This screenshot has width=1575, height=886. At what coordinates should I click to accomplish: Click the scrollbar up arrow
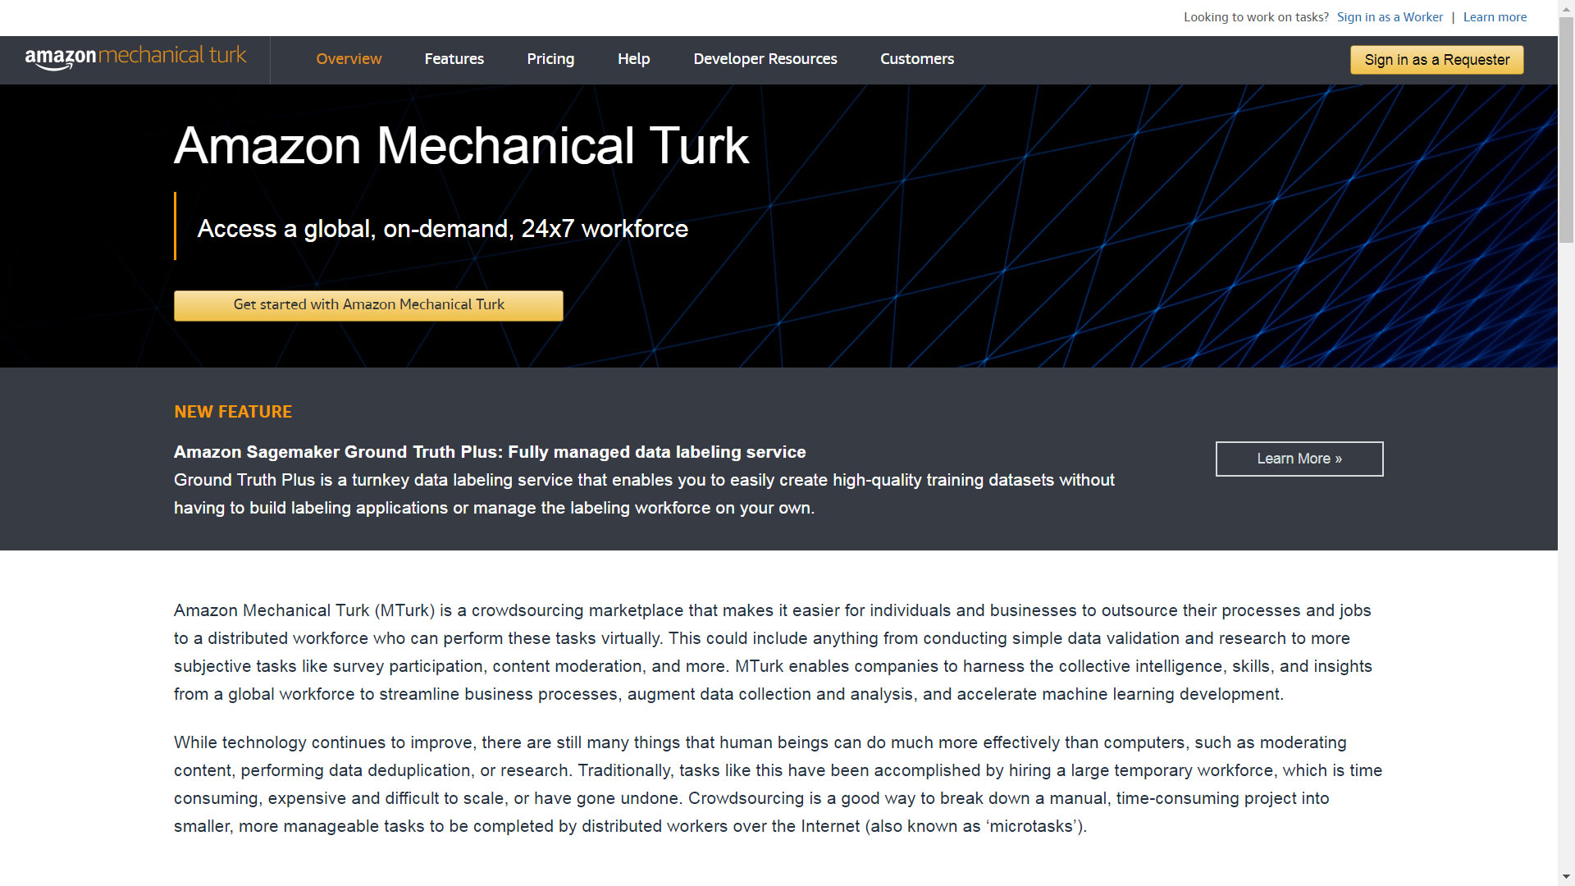(x=1566, y=7)
